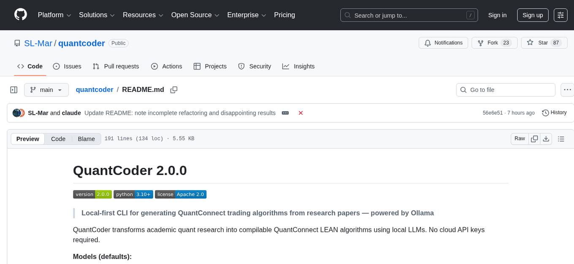Click the GitHub logo icon
Viewport: 574px width, 264px height.
click(x=21, y=15)
